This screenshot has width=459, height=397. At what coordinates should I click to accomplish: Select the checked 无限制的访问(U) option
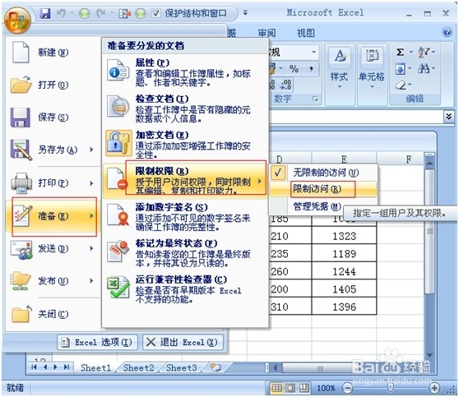[x=322, y=173]
